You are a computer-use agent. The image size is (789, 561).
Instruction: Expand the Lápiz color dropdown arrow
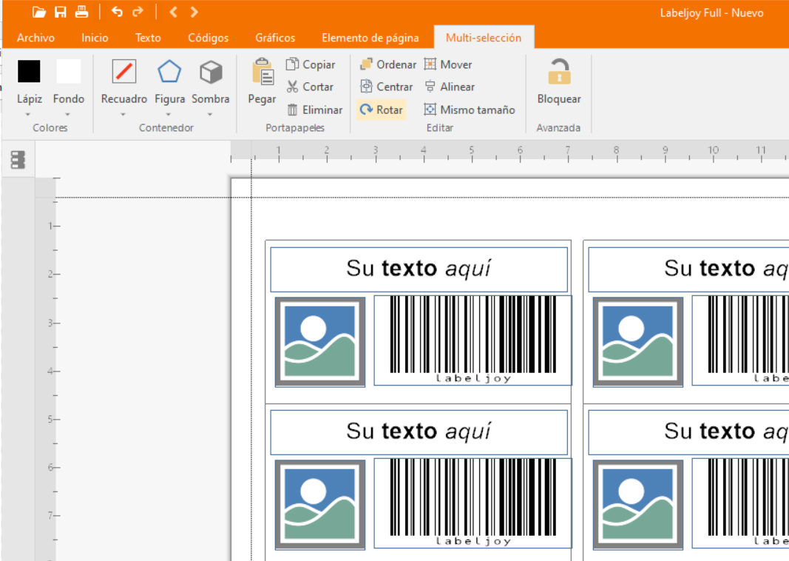pyautogui.click(x=28, y=115)
